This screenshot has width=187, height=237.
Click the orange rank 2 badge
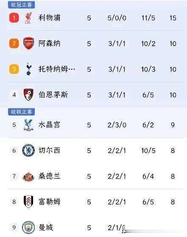[14, 43]
